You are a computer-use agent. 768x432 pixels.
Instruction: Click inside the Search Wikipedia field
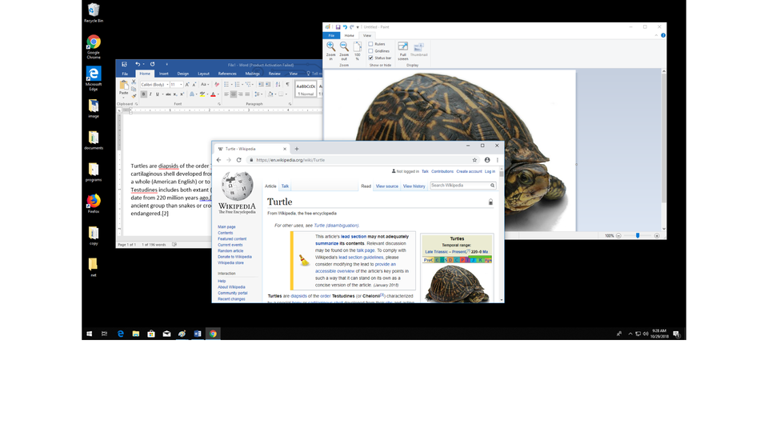point(460,186)
